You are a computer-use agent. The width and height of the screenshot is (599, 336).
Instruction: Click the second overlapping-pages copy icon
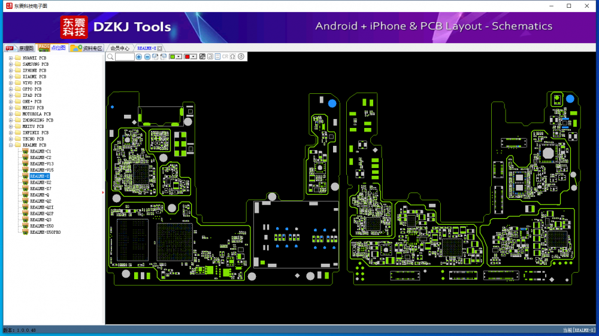point(164,57)
